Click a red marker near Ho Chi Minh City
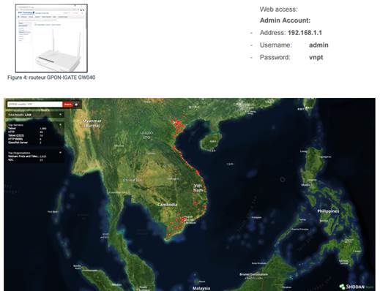 (183, 219)
